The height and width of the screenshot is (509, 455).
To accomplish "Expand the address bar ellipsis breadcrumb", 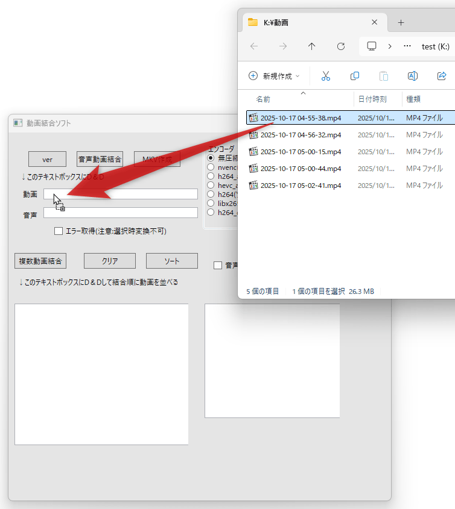I will (x=407, y=46).
